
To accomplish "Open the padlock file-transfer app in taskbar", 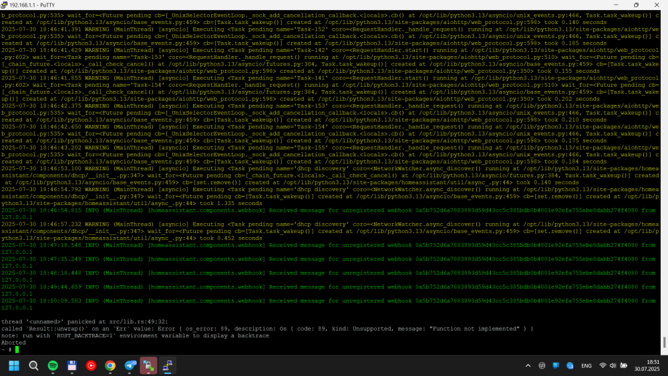I will click(149, 366).
